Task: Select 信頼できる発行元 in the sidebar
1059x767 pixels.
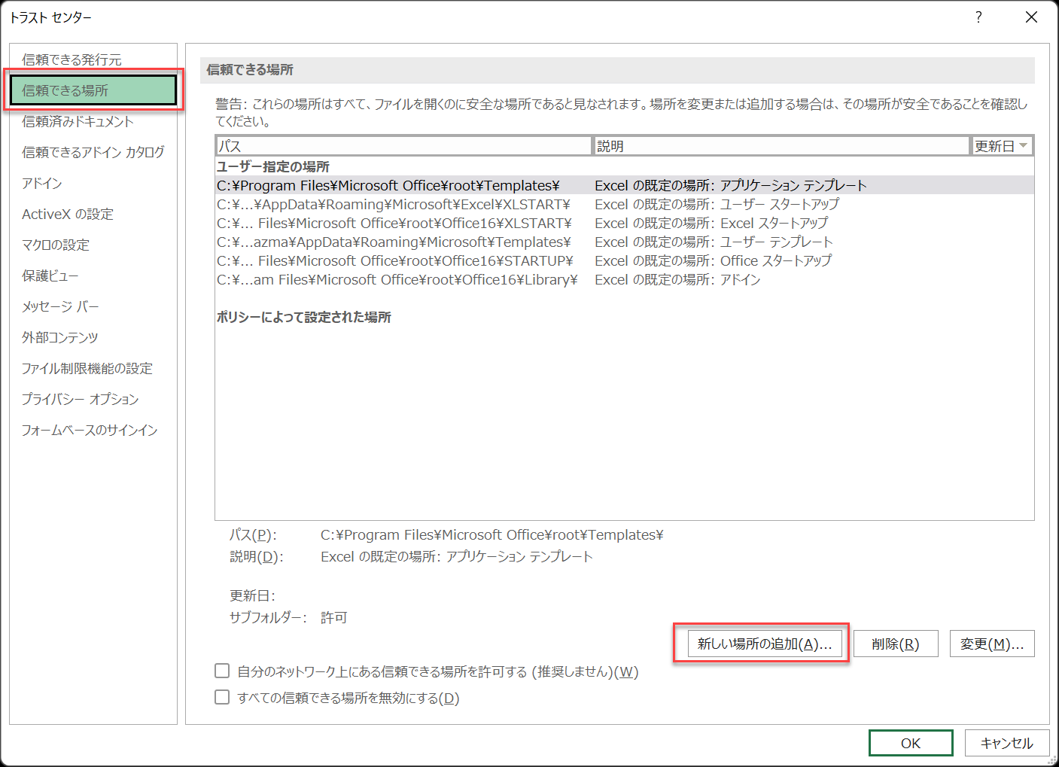Action: (72, 59)
